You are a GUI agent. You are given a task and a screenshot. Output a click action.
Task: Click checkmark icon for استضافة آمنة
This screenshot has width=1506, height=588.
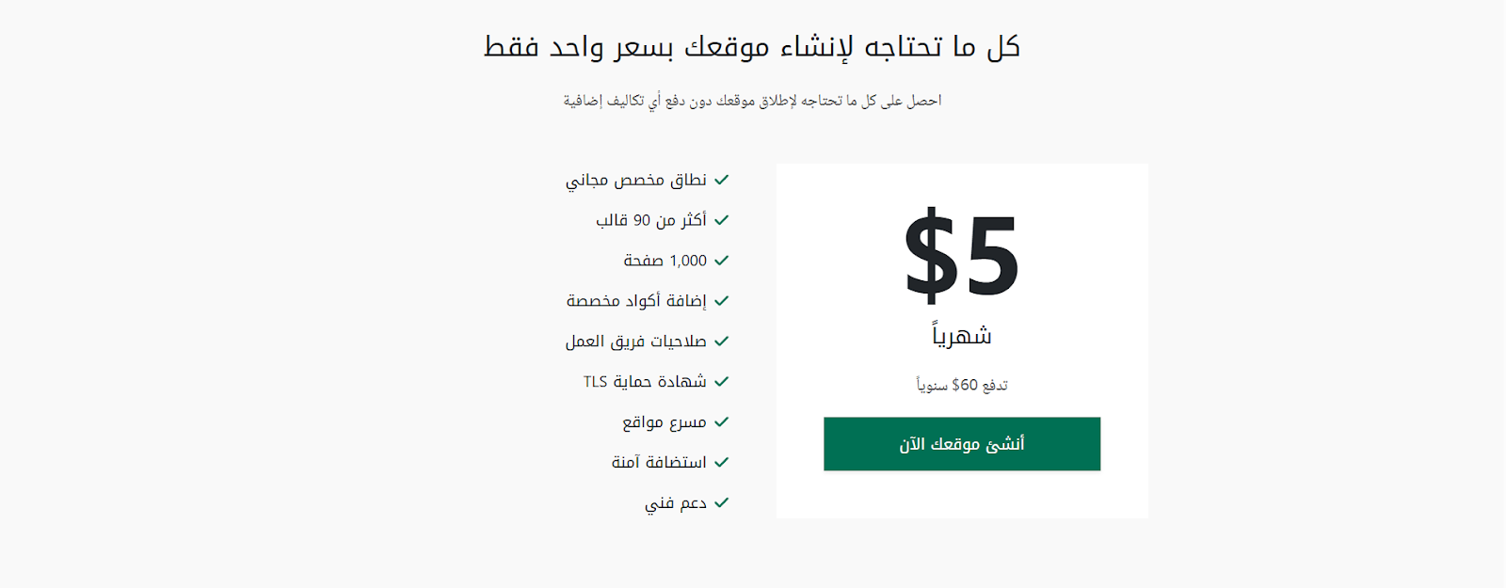(x=722, y=463)
